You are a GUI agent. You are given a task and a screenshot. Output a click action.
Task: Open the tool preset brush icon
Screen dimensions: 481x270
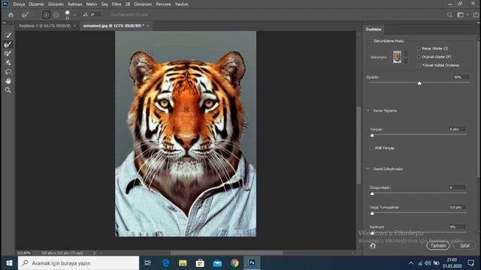[25, 15]
